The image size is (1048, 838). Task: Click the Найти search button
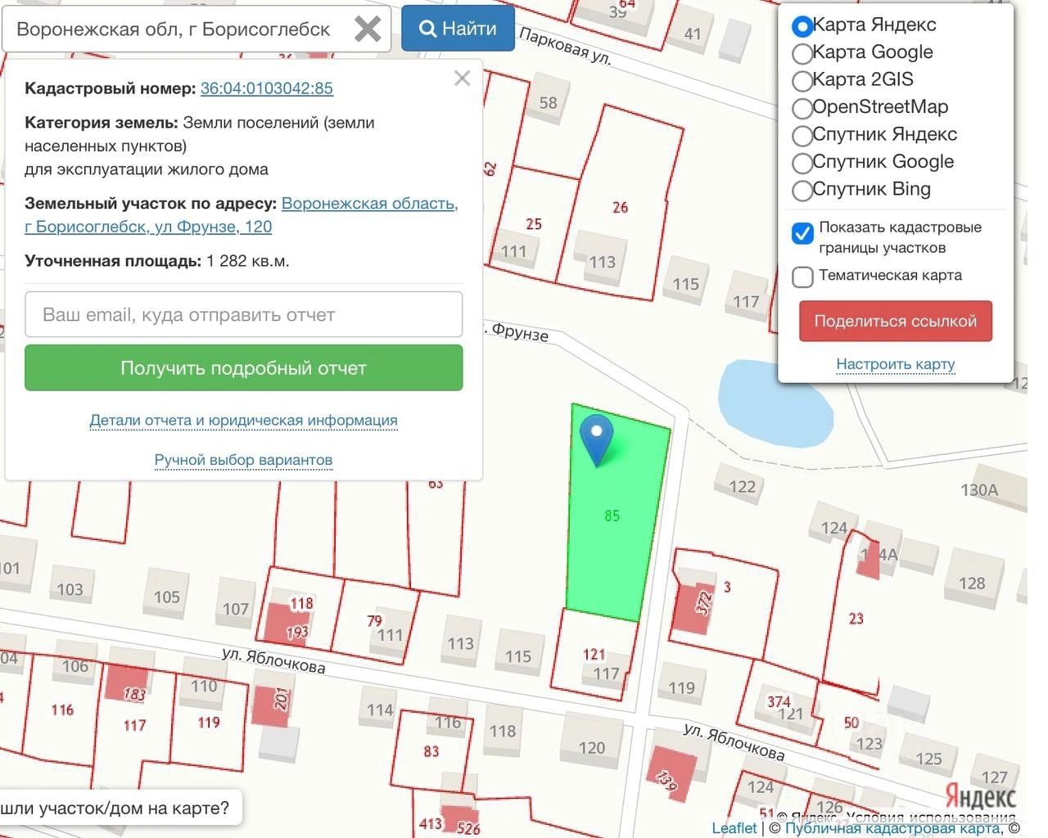pyautogui.click(x=458, y=29)
